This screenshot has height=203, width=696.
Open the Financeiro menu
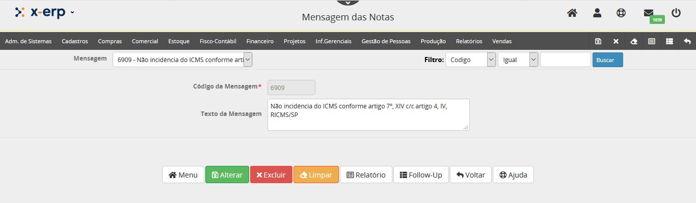(x=260, y=41)
